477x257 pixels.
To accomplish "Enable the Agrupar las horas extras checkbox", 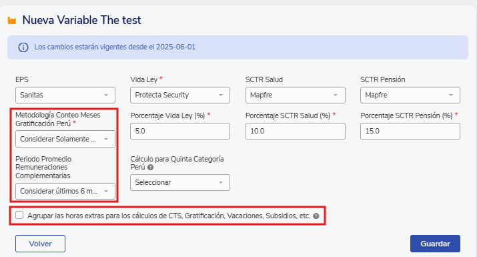I will [19, 216].
